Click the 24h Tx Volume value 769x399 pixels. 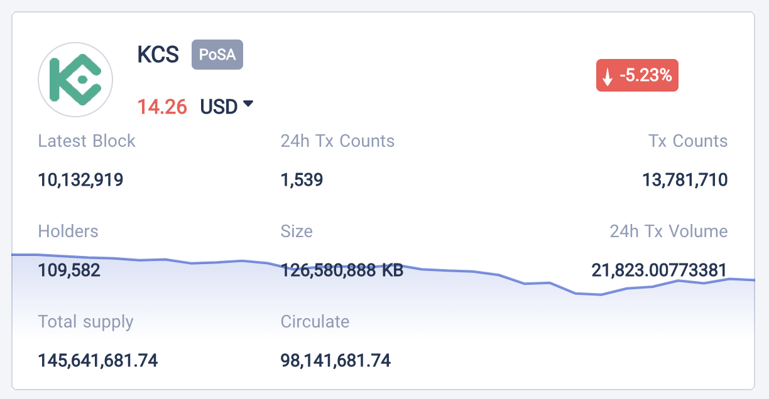(x=658, y=270)
